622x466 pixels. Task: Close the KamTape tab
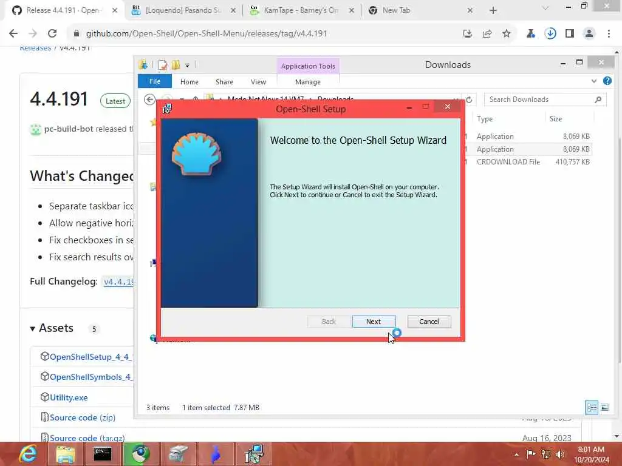[352, 10]
